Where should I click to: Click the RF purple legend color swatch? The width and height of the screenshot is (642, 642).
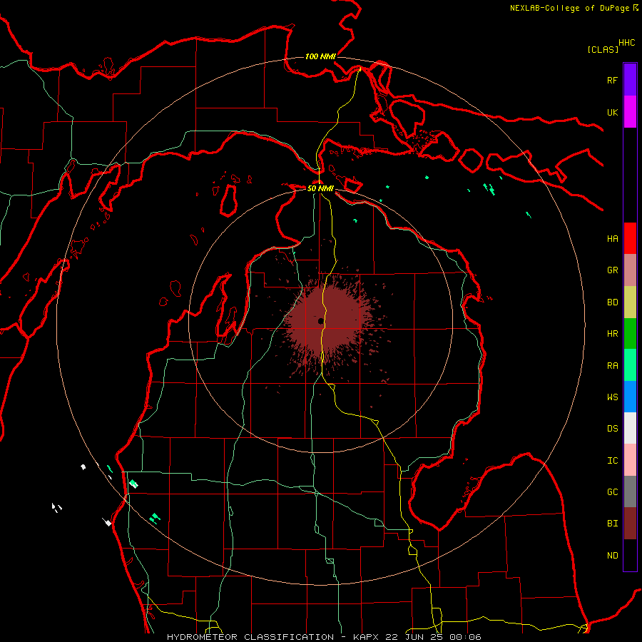tap(630, 80)
